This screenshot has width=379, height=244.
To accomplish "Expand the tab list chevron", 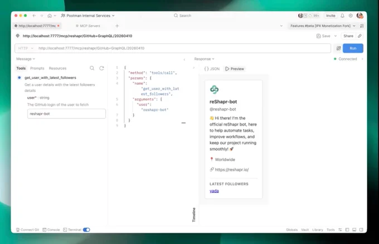I will (281, 26).
